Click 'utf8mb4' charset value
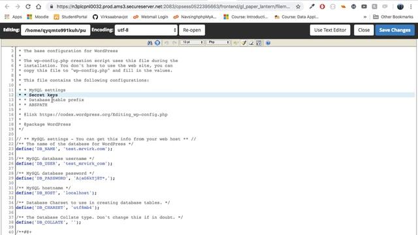 coord(83,208)
